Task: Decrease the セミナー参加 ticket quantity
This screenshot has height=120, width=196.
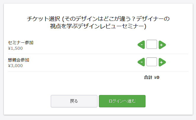Action: (141, 45)
